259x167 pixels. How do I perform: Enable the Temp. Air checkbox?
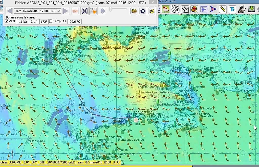coord(51,21)
